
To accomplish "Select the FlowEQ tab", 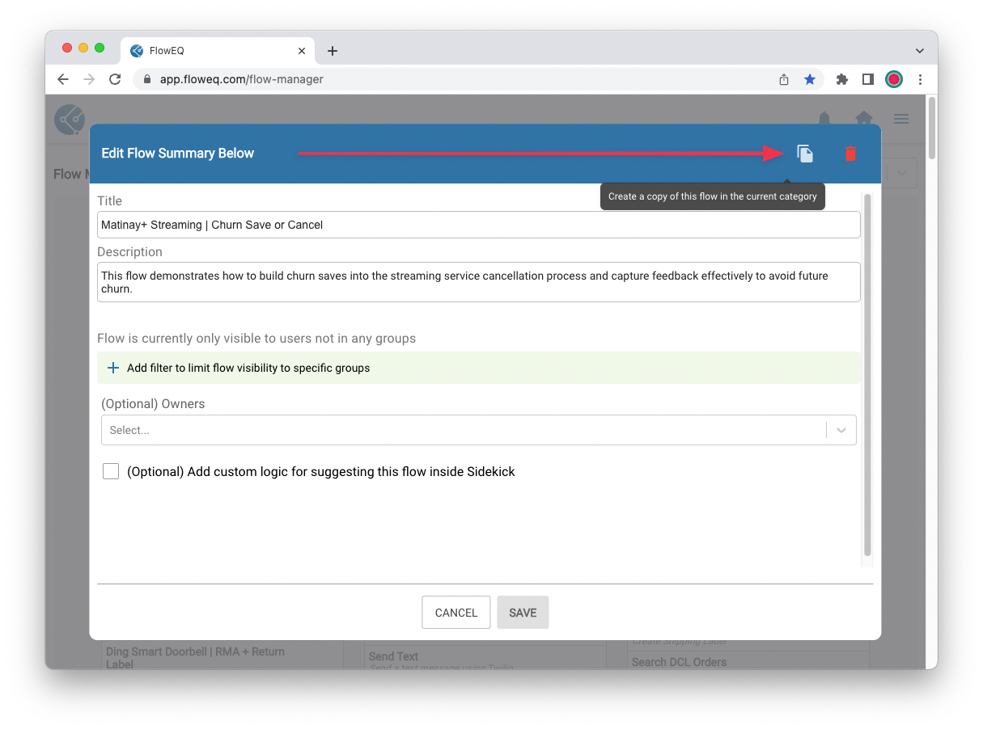I will click(x=218, y=51).
